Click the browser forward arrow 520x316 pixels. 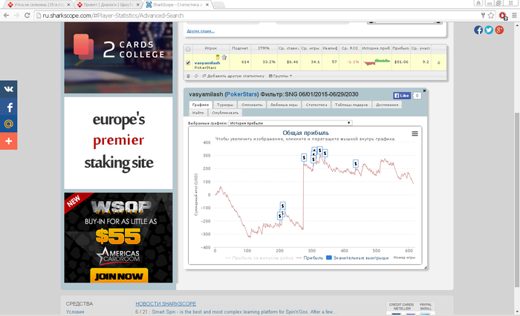coord(16,16)
